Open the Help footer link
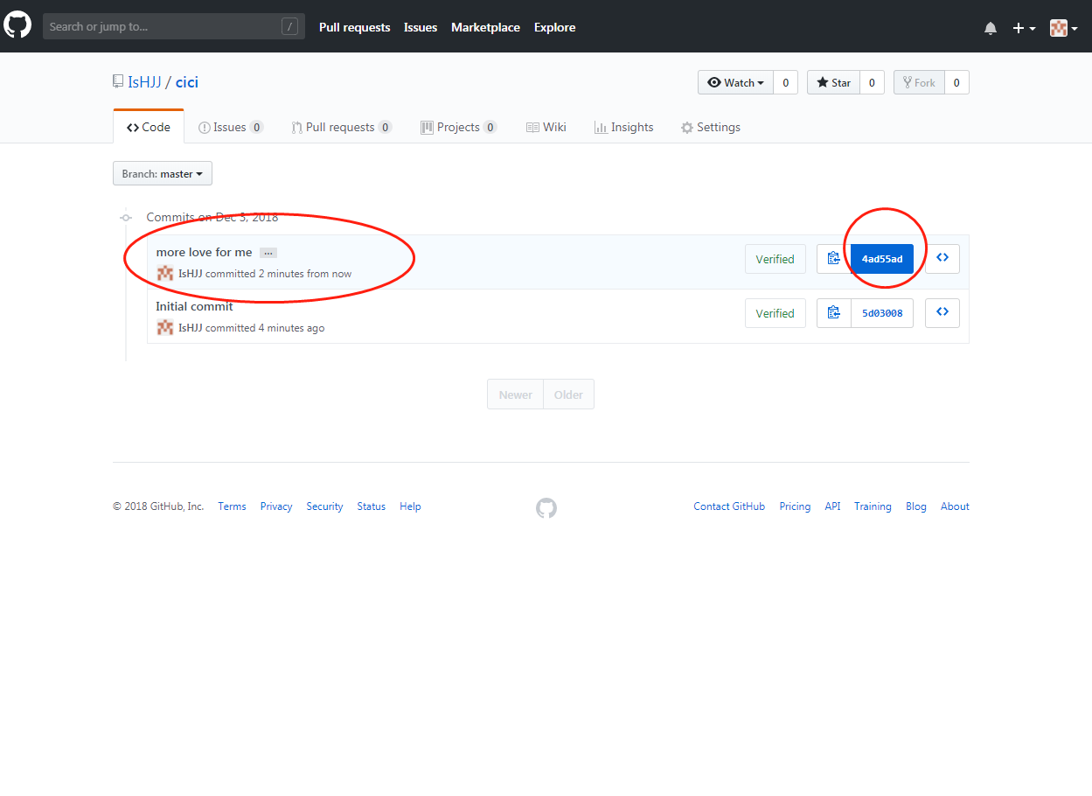Image resolution: width=1092 pixels, height=796 pixels. 410,506
